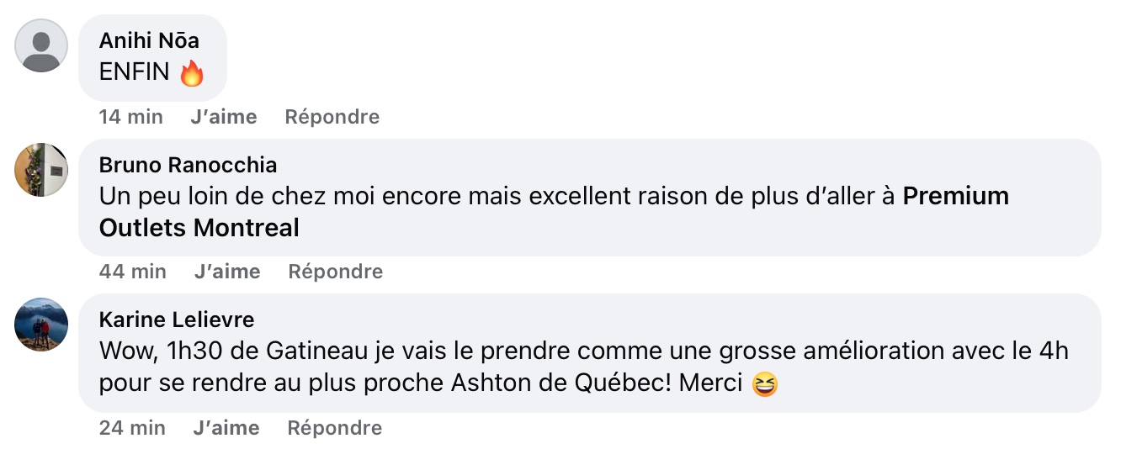The width and height of the screenshot is (1121, 449).
Task: Click the Anihi Nōa commenter name
Action: click(x=149, y=40)
